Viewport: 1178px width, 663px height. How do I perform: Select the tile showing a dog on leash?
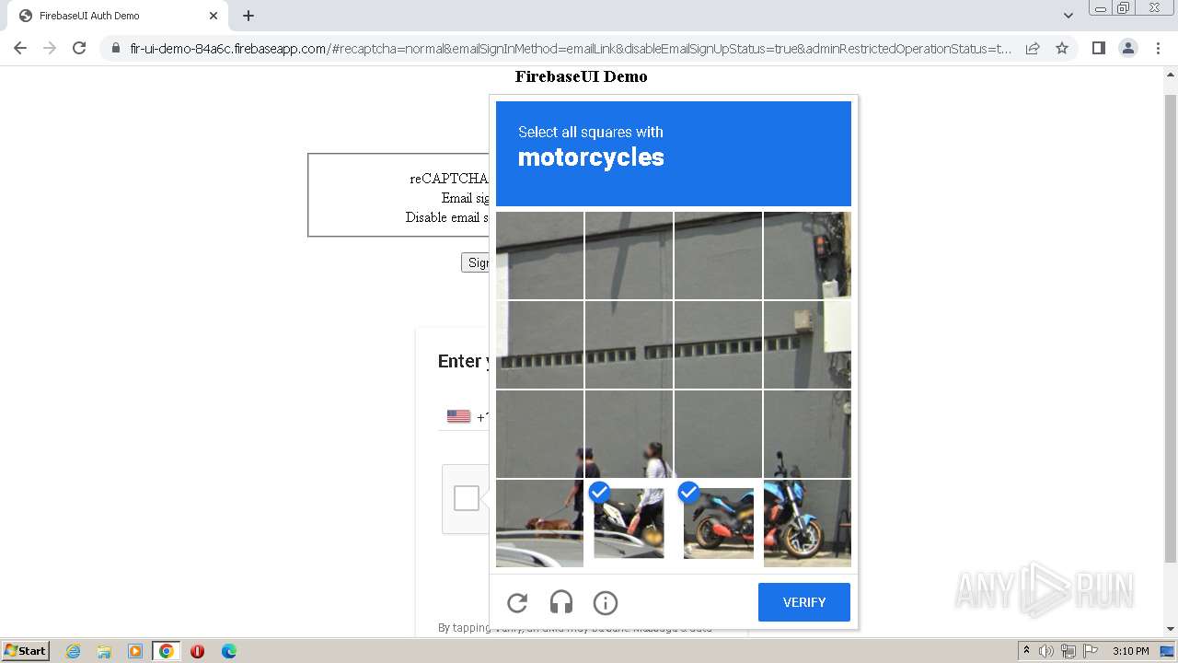tap(539, 523)
